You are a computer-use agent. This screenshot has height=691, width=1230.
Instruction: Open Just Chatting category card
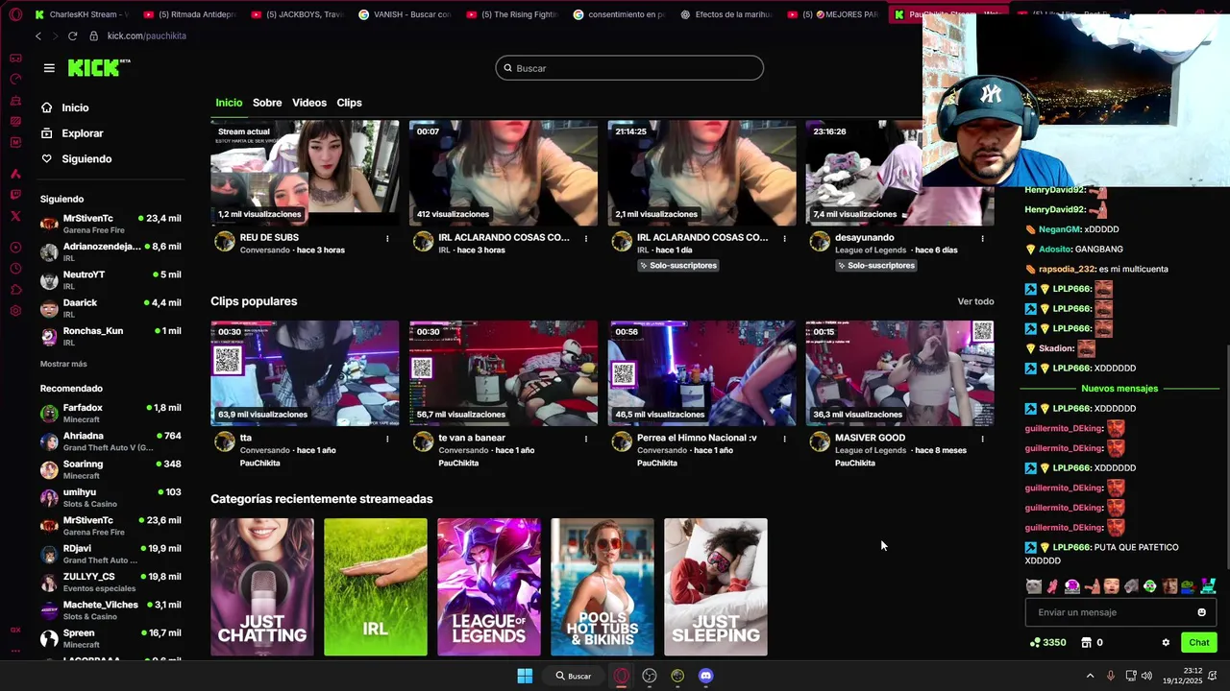pyautogui.click(x=262, y=587)
